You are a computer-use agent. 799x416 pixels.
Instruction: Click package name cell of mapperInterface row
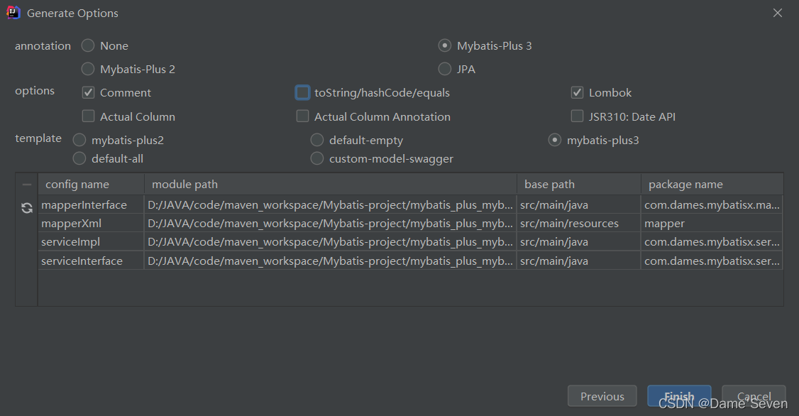(712, 205)
